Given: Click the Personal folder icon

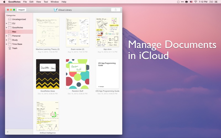Looking at the screenshot, I should (x=10, y=36).
